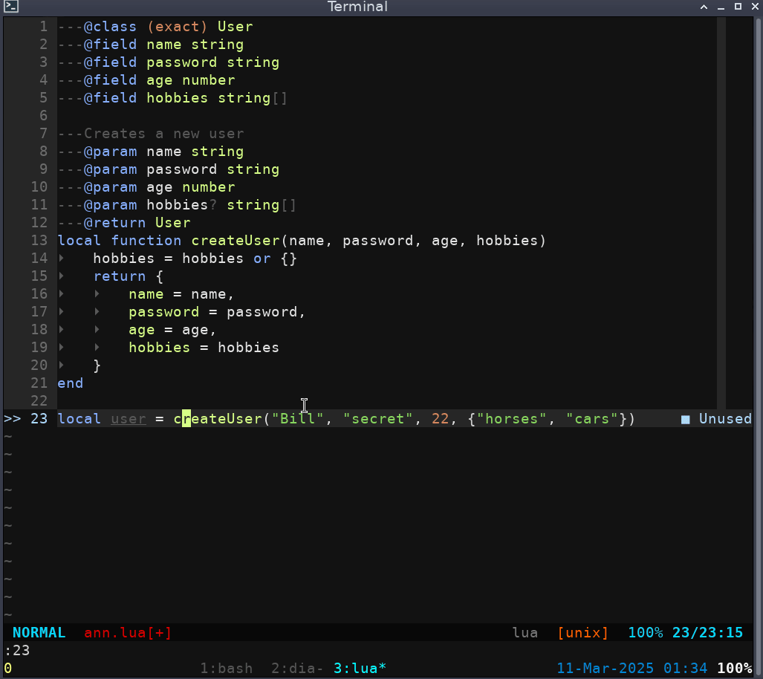Click the second indent guide arrow on line 16
Viewport: 763px width, 679px height.
97,293
